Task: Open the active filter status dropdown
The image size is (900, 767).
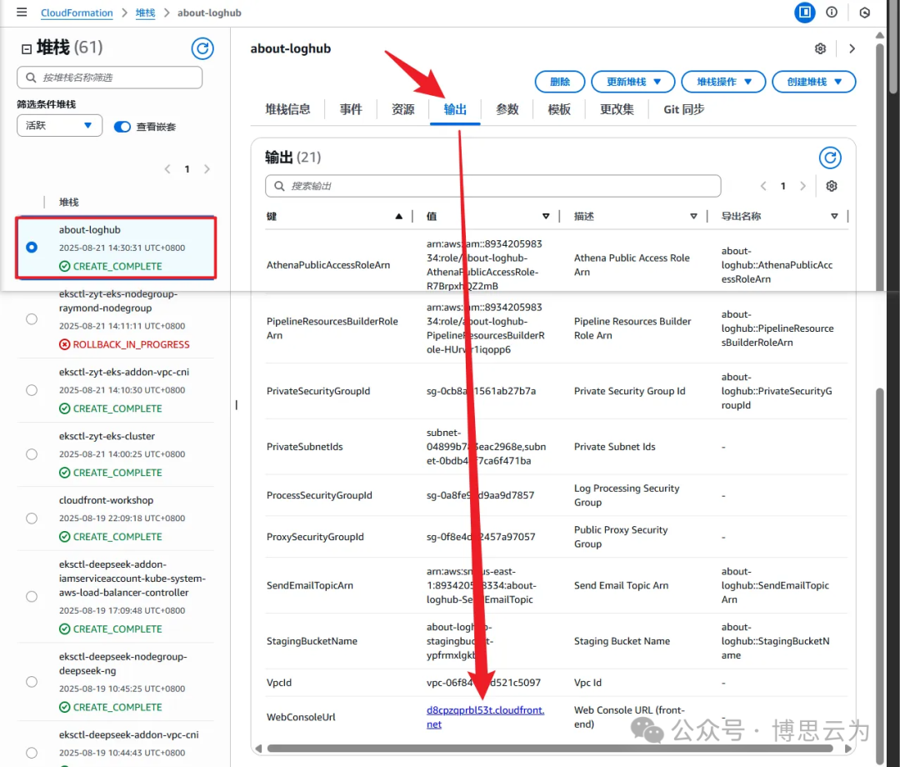Action: (60, 125)
